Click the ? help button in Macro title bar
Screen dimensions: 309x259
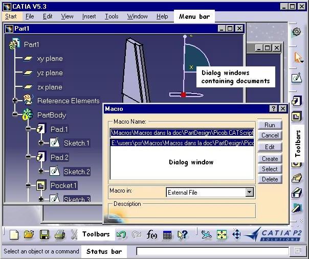coord(273,108)
